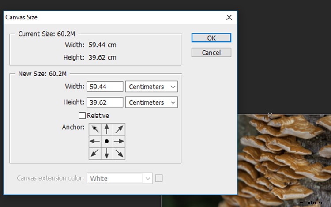
Task: Select the top-center up arrow anchor
Action: pyautogui.click(x=107, y=129)
